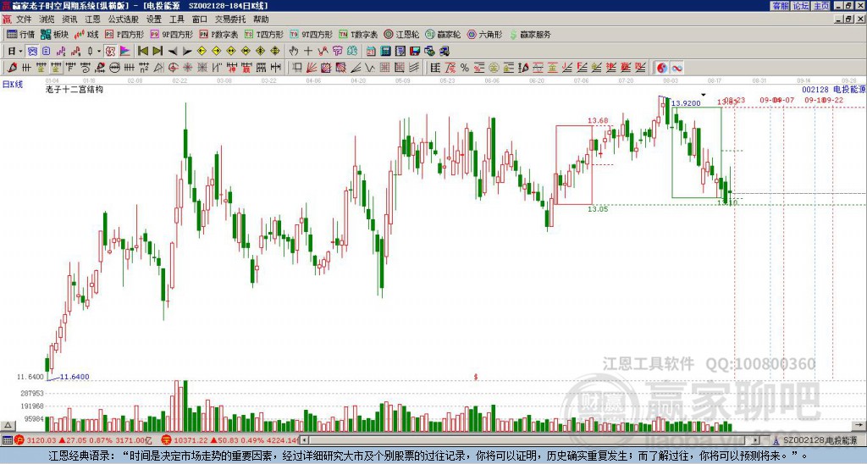Click the red $ marker below the chart
Image resolution: width=867 pixels, height=464 pixels.
click(x=476, y=377)
